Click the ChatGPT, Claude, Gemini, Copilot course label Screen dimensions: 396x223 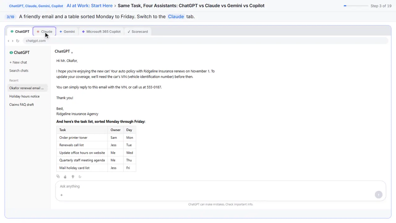click(36, 6)
